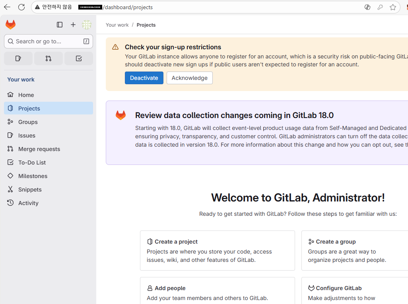Open the user avatar menu
Screen dimensions: 408x304
[87, 25]
